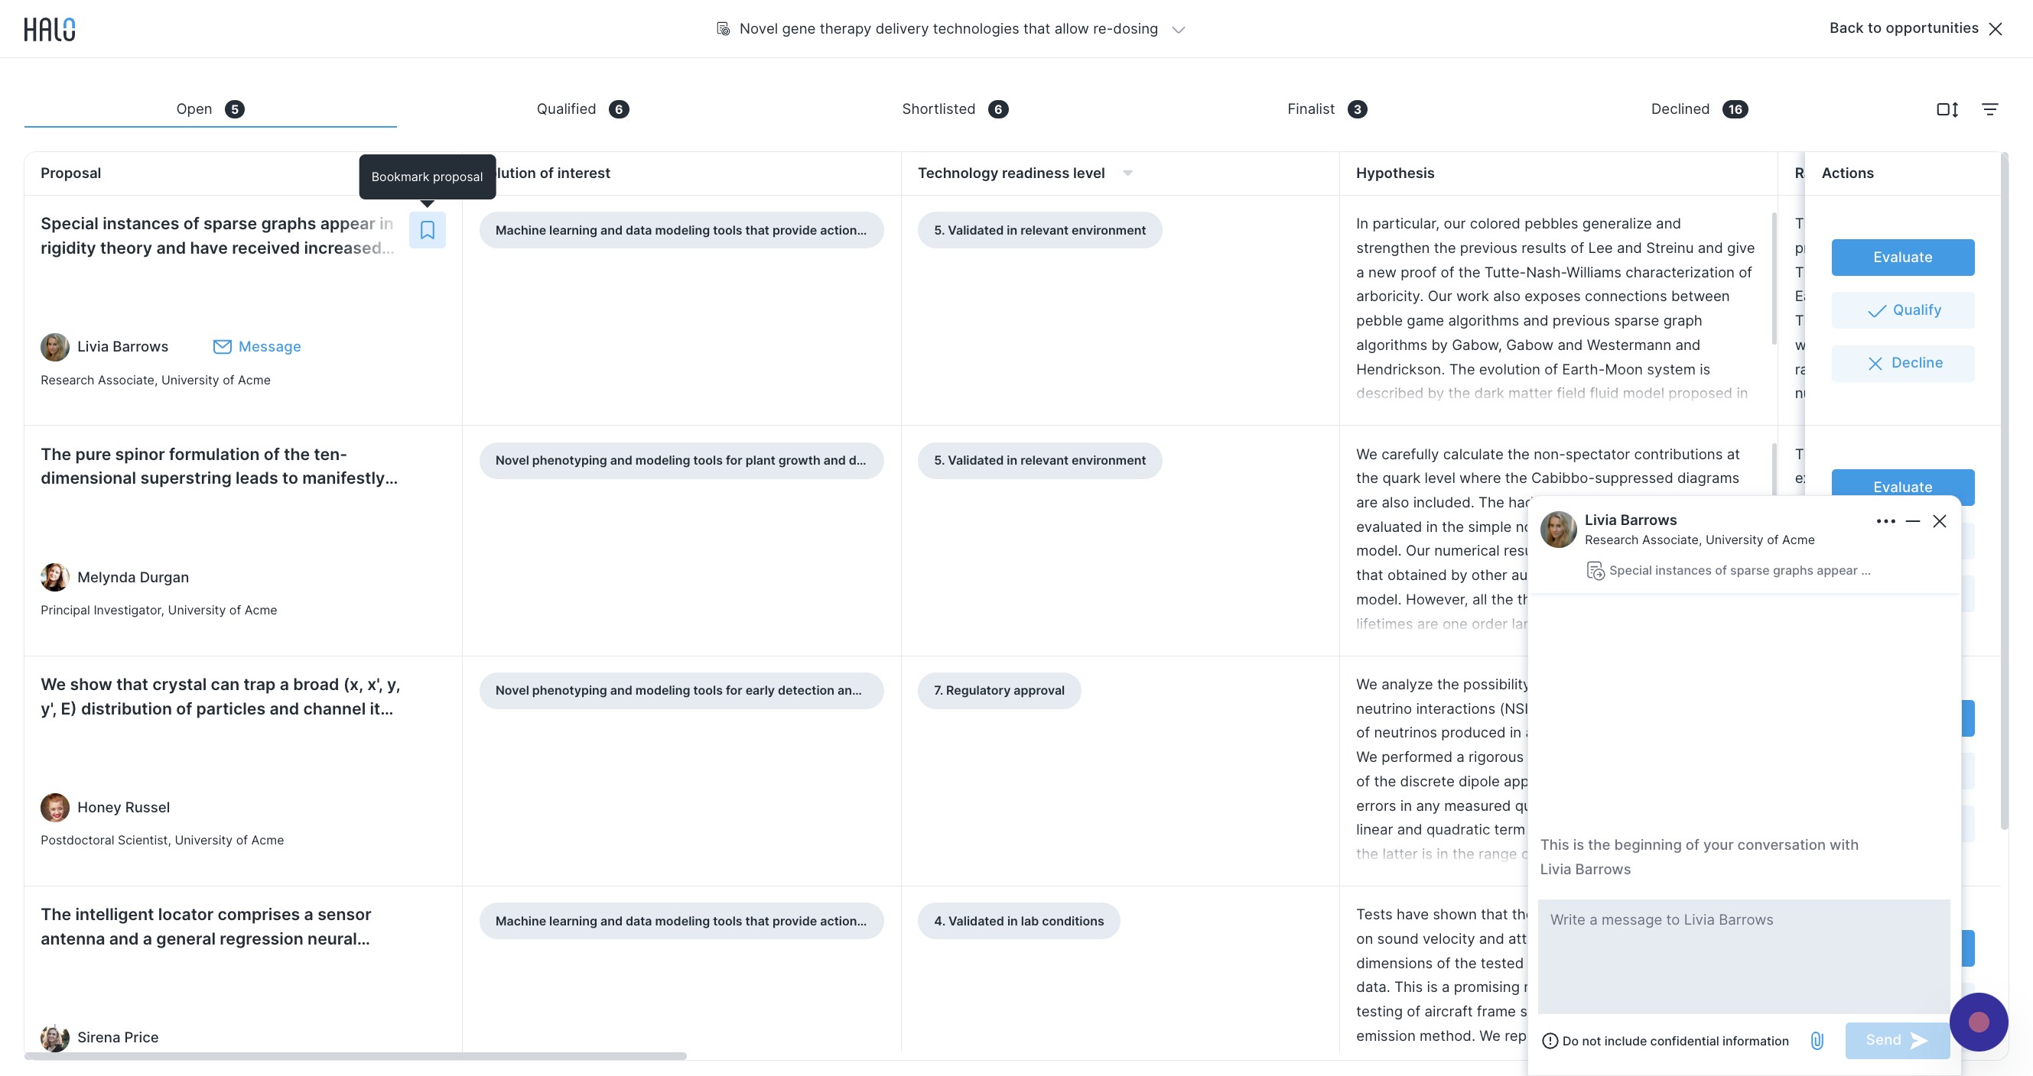This screenshot has width=2033, height=1076.
Task: Click the proposal document icon in chat header
Action: click(x=1595, y=571)
